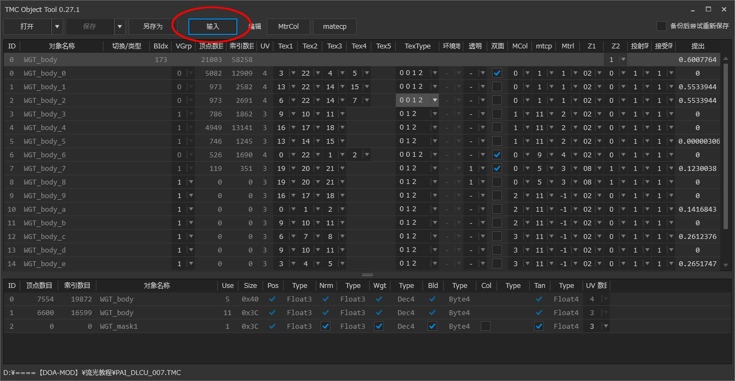Open Tex1 dropdown for WGT_body_0
735x381 pixels.
click(293, 73)
